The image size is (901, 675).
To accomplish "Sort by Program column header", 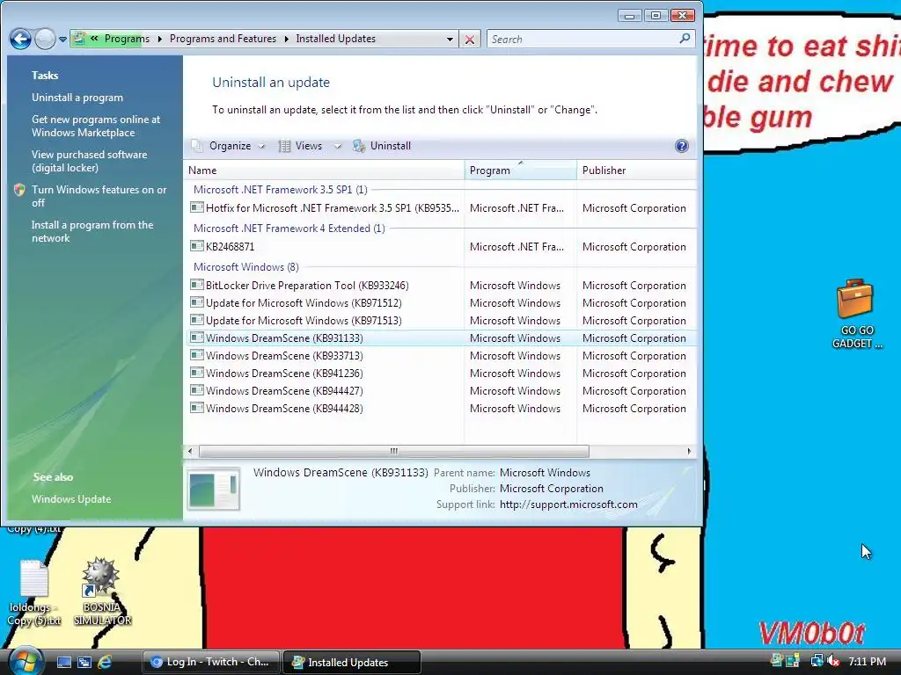I will [521, 171].
